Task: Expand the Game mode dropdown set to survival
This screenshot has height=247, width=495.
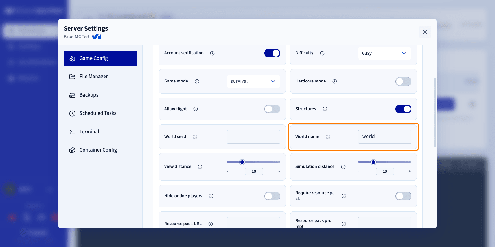Action: click(253, 81)
